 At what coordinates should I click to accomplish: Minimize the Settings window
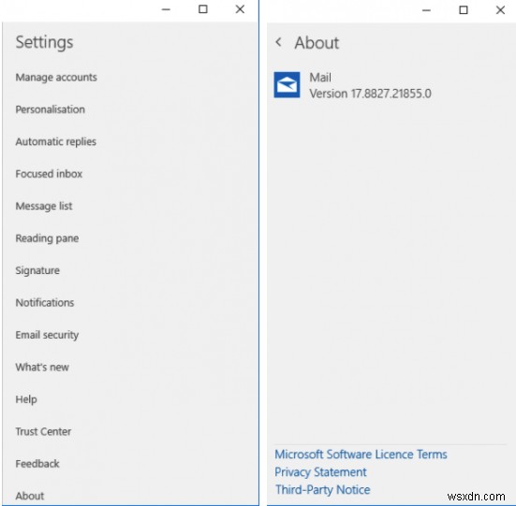pos(166,9)
